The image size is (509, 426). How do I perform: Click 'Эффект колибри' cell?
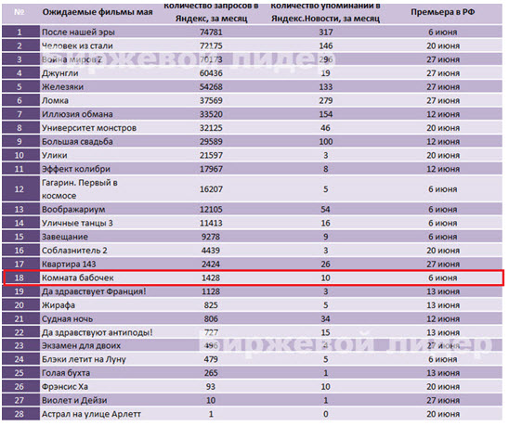pos(76,169)
